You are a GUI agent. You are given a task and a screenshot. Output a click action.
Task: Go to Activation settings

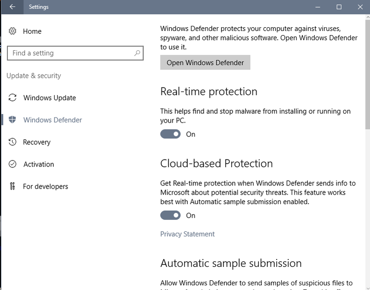(x=38, y=164)
